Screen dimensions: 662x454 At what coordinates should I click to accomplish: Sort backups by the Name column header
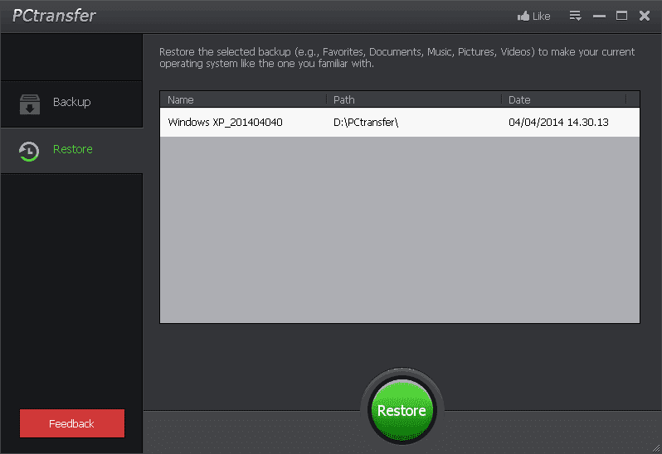[181, 100]
